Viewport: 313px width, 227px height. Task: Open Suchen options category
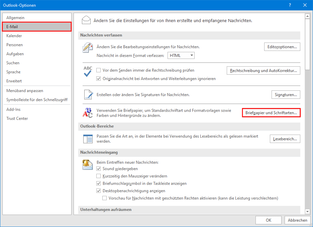tap(37, 63)
